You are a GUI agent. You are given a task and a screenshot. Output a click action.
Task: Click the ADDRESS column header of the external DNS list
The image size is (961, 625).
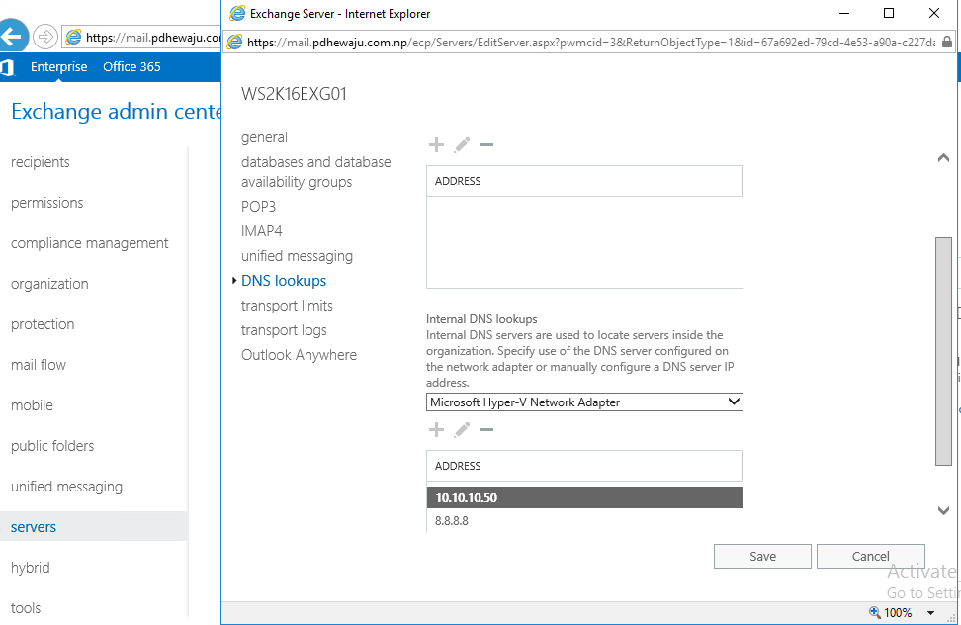pos(584,181)
